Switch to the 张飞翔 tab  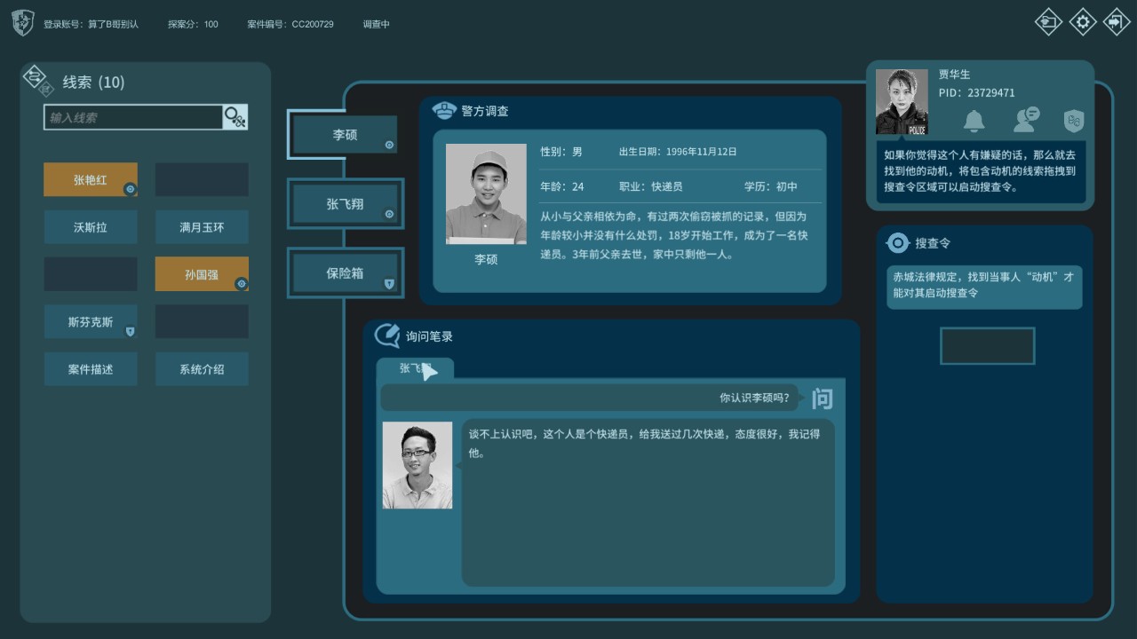click(345, 204)
